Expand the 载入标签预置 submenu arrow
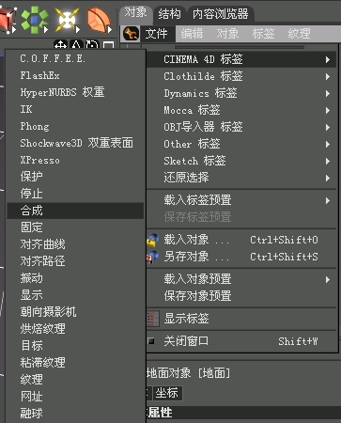 tap(328, 200)
